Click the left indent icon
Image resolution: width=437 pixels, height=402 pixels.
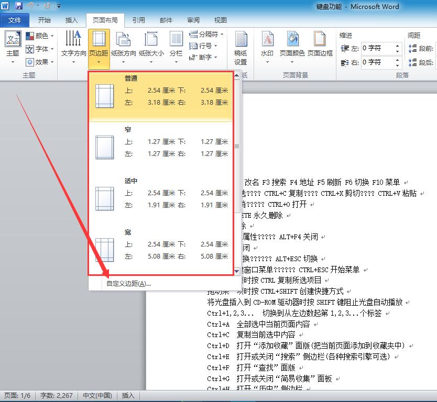click(345, 49)
